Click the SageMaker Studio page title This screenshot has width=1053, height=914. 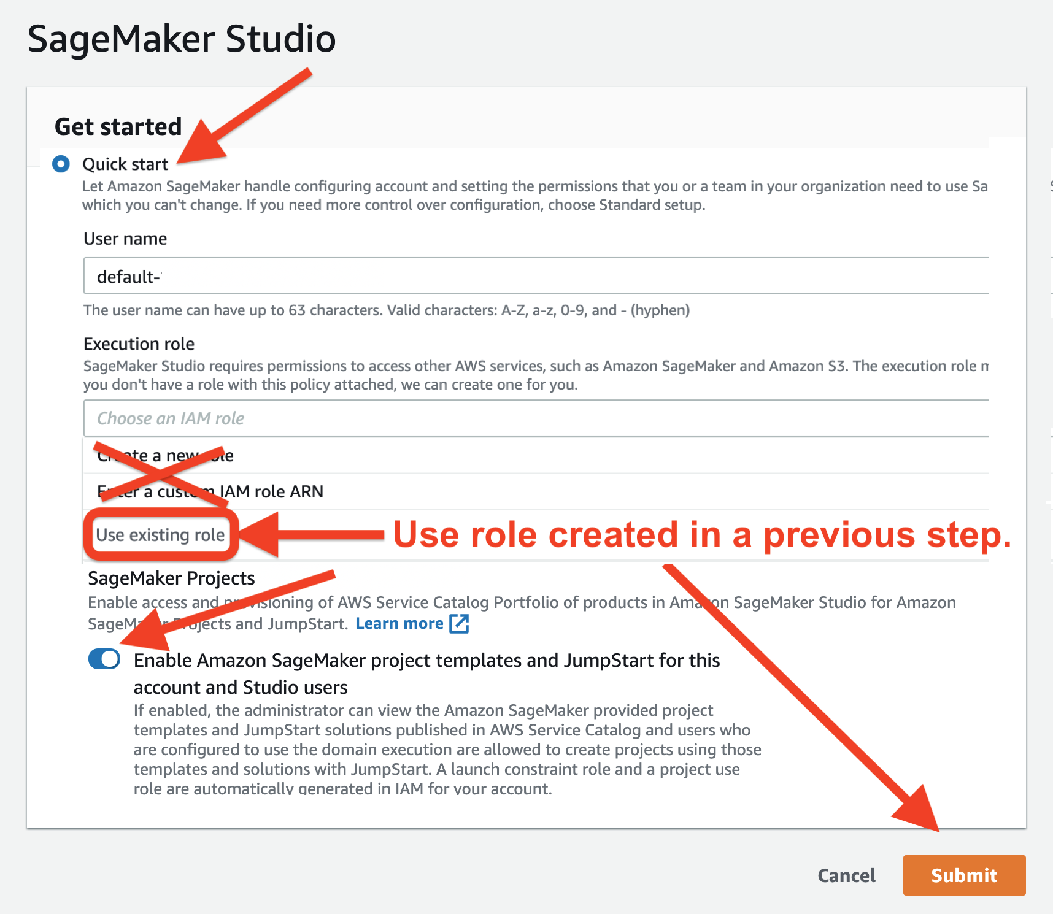(x=182, y=39)
